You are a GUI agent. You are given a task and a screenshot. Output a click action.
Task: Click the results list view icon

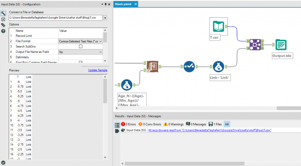click(117, 125)
